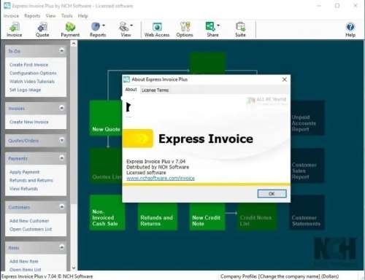Click the Invoice toolbar icon
Image resolution: width=365 pixels, height=280 pixels.
pos(15,30)
